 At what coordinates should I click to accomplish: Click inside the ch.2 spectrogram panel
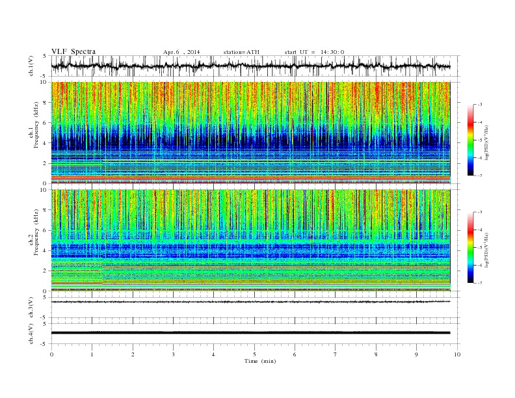point(250,241)
